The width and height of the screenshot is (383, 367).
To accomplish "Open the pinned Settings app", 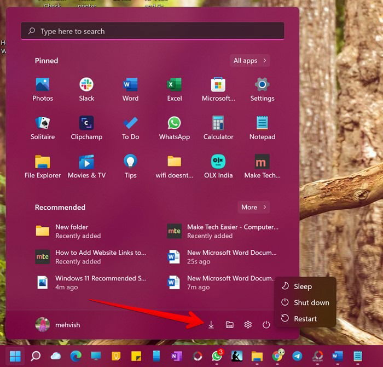I will 262,89.
